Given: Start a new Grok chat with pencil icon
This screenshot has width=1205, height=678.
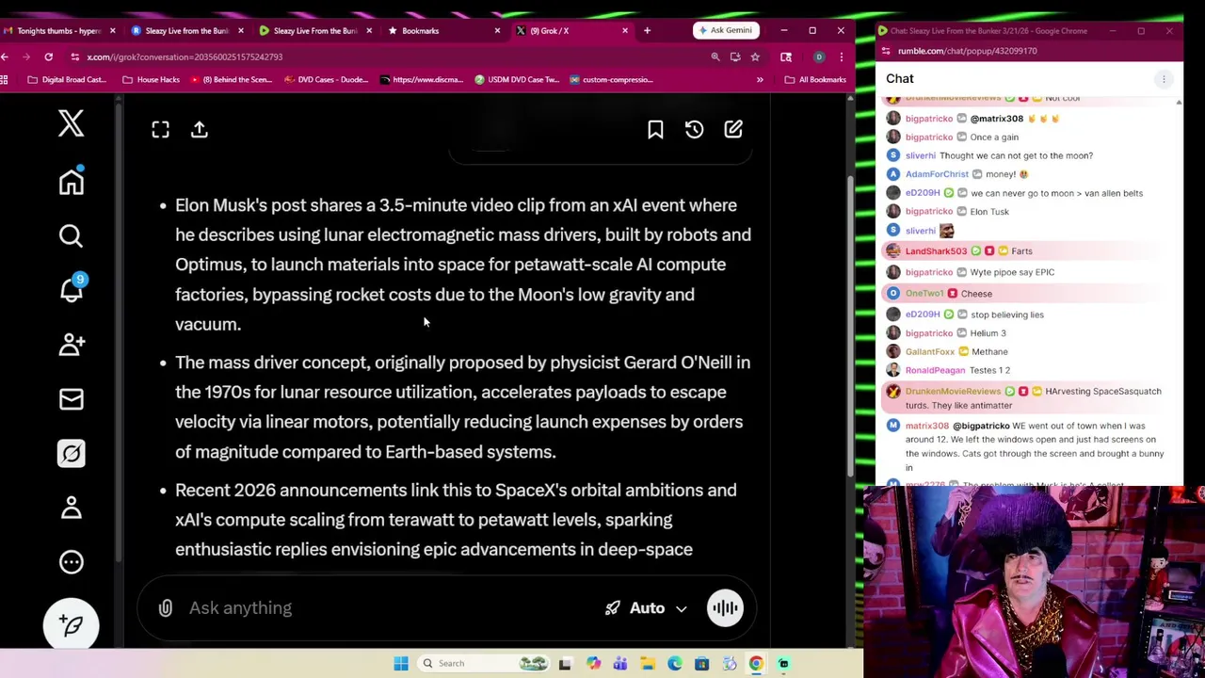Looking at the screenshot, I should pos(733,129).
